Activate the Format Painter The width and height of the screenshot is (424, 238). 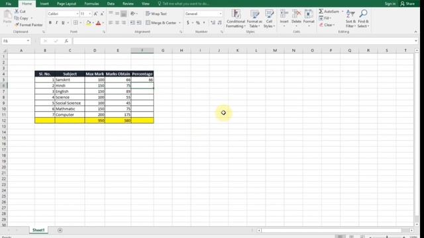point(28,25)
